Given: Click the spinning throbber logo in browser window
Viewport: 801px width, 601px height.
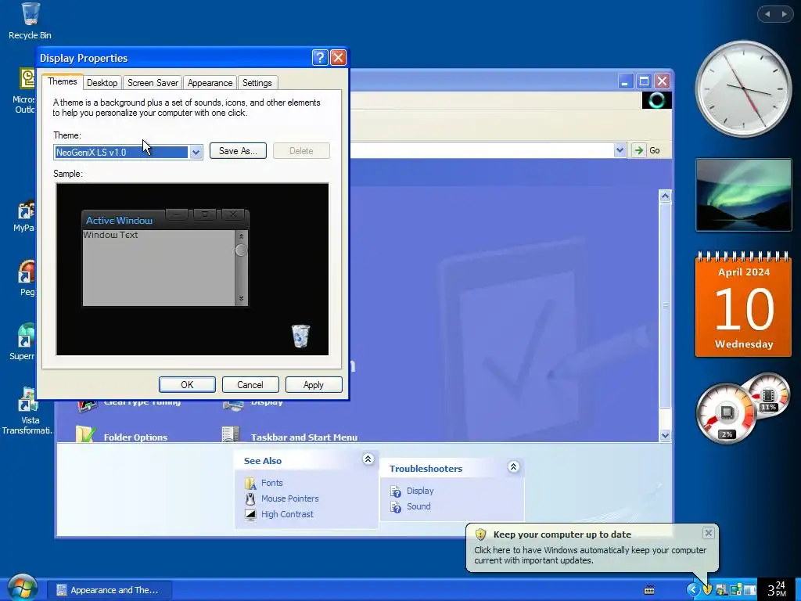Looking at the screenshot, I should (x=656, y=100).
